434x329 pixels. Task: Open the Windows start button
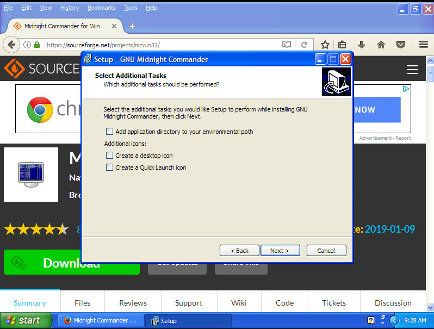click(26, 320)
